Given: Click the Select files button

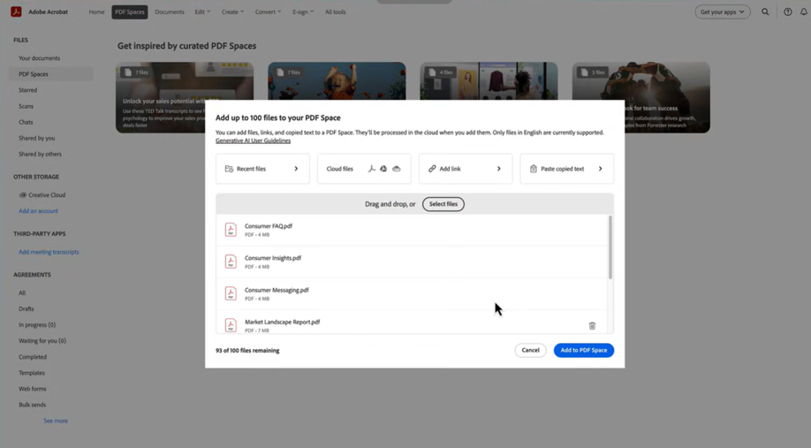Looking at the screenshot, I should (x=443, y=204).
